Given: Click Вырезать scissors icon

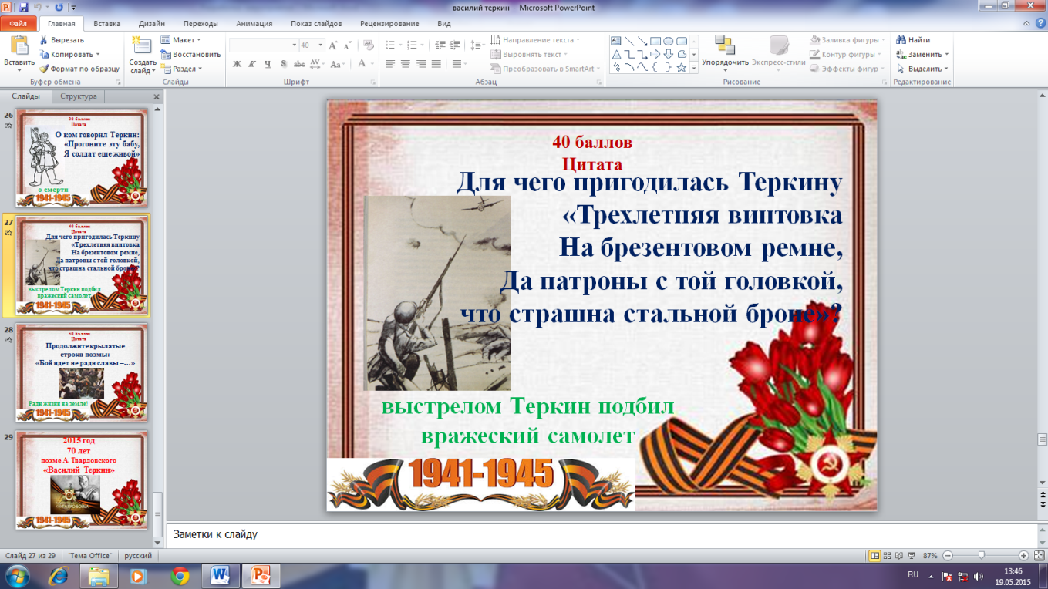Looking at the screenshot, I should tap(42, 40).
